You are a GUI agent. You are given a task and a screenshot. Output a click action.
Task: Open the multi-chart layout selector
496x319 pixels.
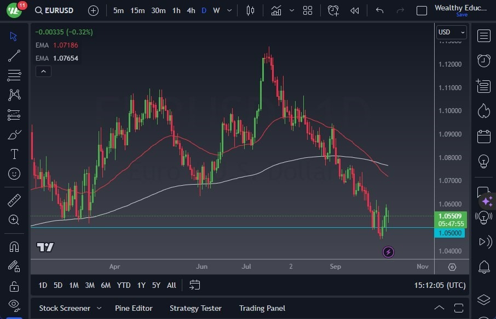[308, 10]
